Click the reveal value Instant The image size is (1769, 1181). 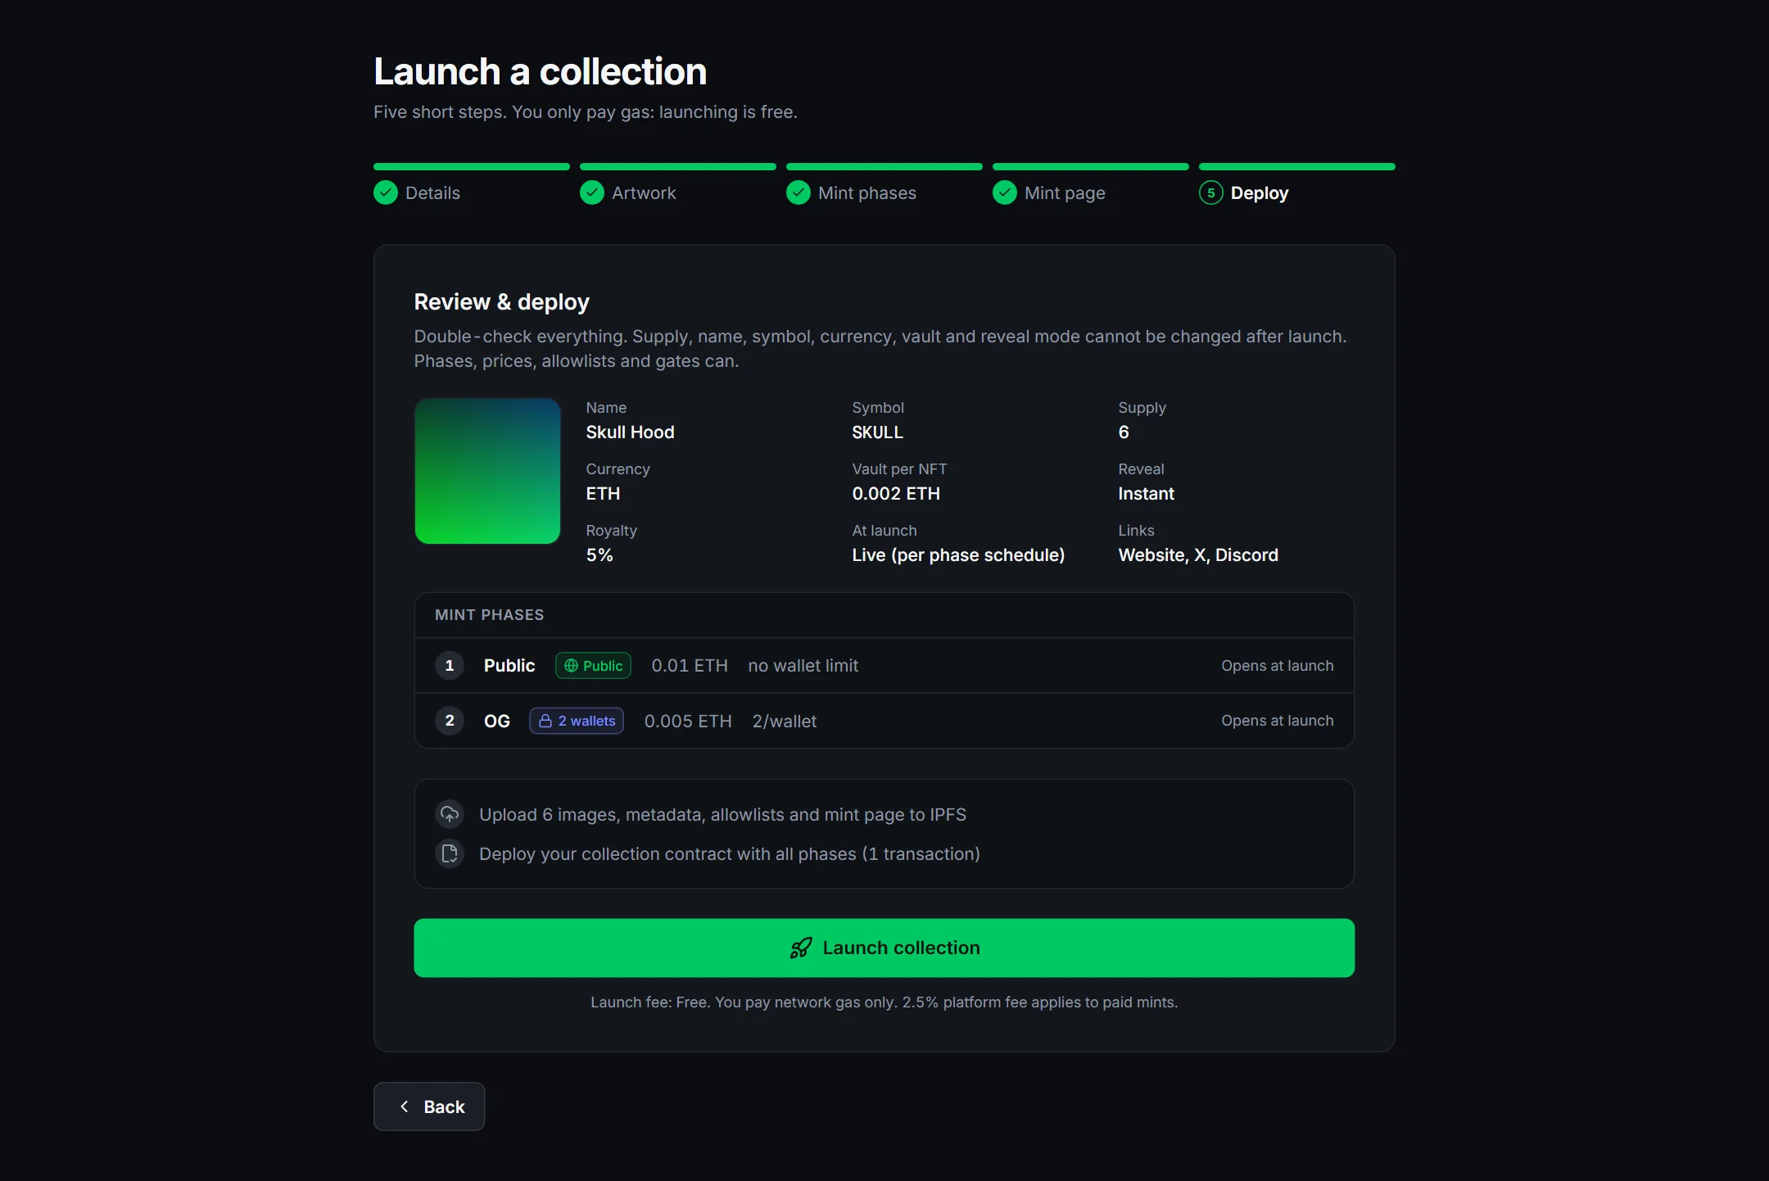1146,494
